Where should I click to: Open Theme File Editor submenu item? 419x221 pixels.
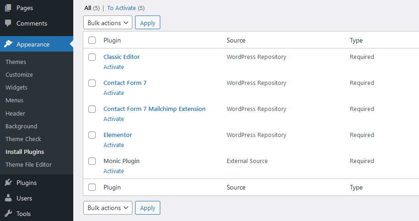tap(28, 164)
